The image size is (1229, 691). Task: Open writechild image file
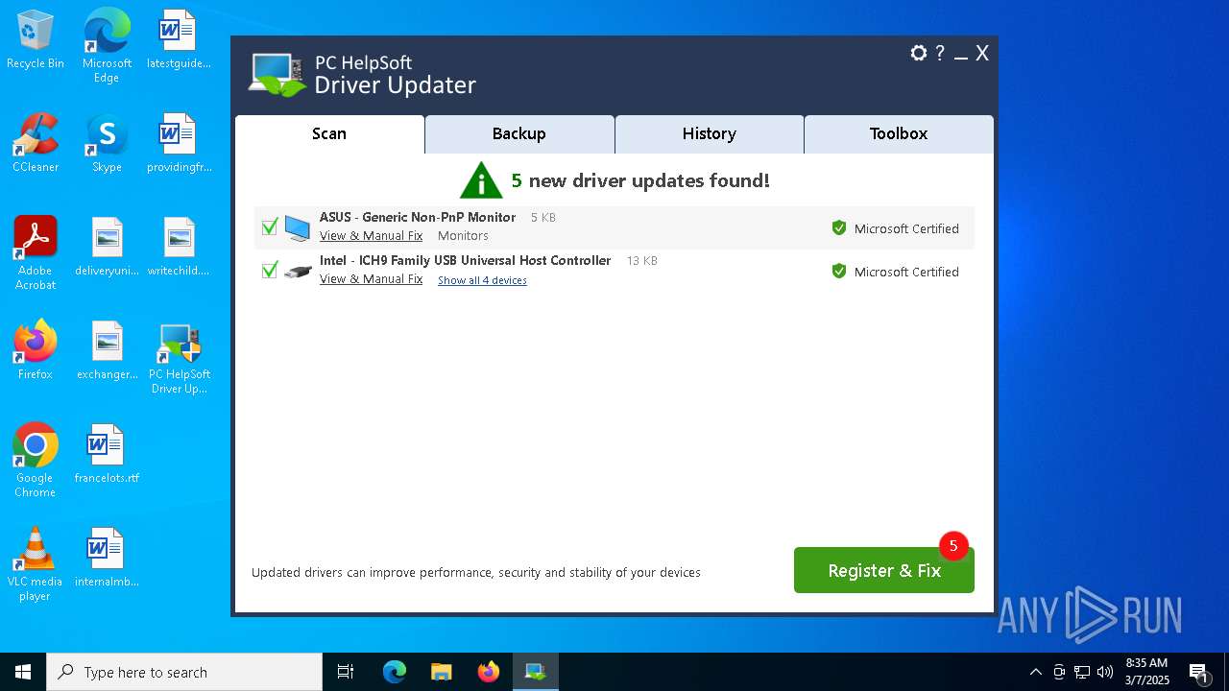click(x=179, y=247)
